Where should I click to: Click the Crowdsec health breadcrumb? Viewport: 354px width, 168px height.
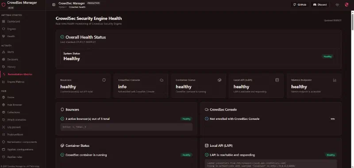(77, 7)
